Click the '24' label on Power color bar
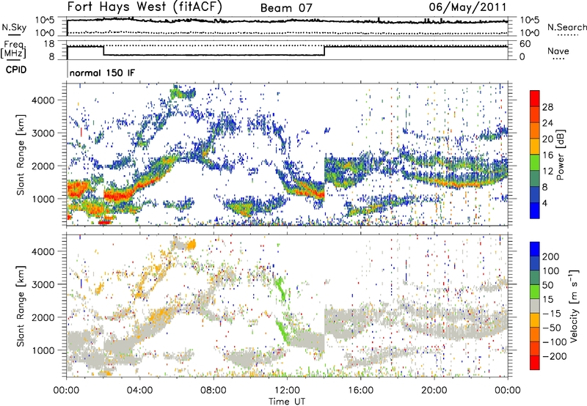Image resolution: width=587 pixels, height=406 pixels. 547,123
